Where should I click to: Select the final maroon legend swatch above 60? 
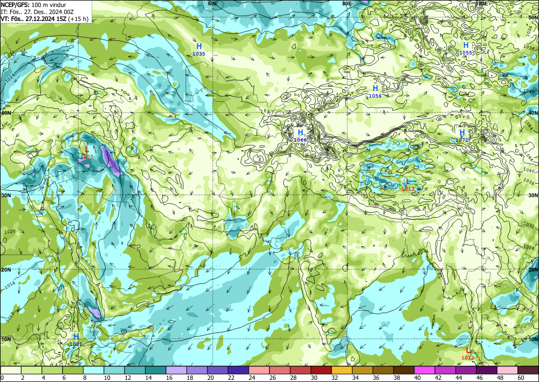coord(528,370)
